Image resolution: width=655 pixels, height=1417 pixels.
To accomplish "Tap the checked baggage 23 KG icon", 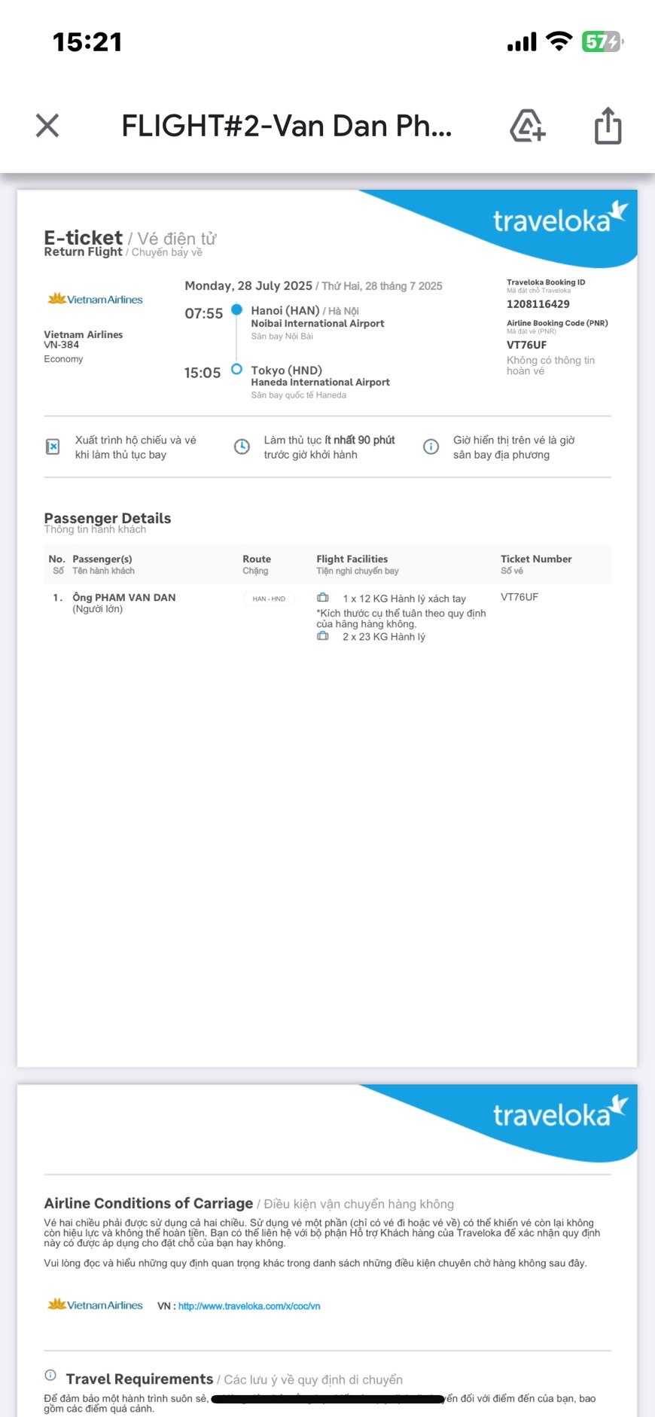I will pos(323,636).
